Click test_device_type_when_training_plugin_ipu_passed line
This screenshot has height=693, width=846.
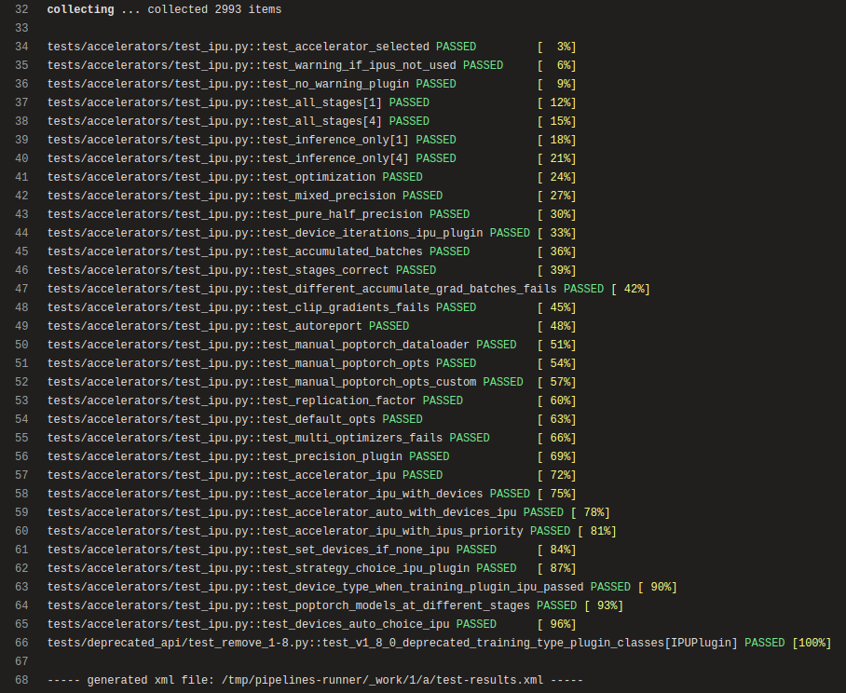tap(362, 586)
